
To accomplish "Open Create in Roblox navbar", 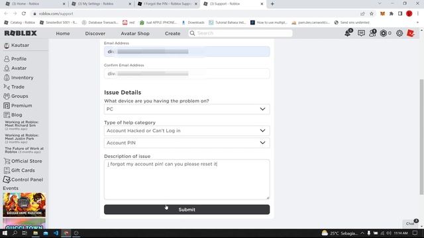I will tap(172, 34).
